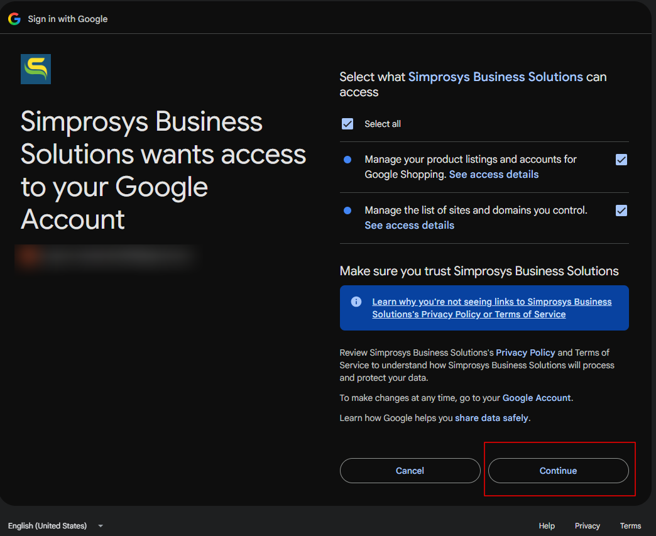Screen dimensions: 656x536
Task: Click Simprosys Business Solutions name in heading
Action: click(x=495, y=77)
